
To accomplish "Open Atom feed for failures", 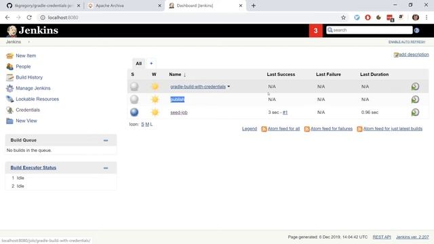I will (x=332, y=129).
